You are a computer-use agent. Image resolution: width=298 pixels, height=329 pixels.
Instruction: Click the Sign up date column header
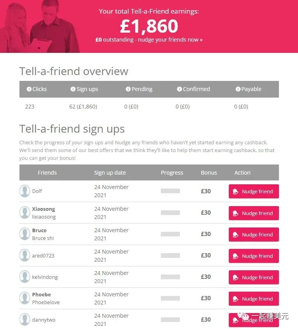pos(110,173)
